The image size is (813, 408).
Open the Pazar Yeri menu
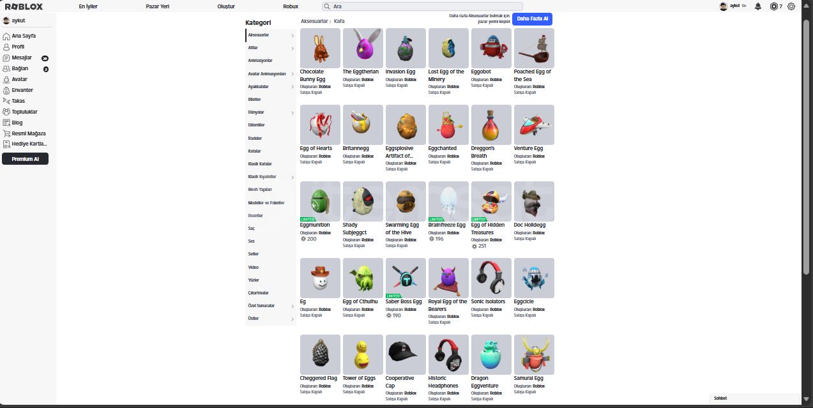[157, 6]
